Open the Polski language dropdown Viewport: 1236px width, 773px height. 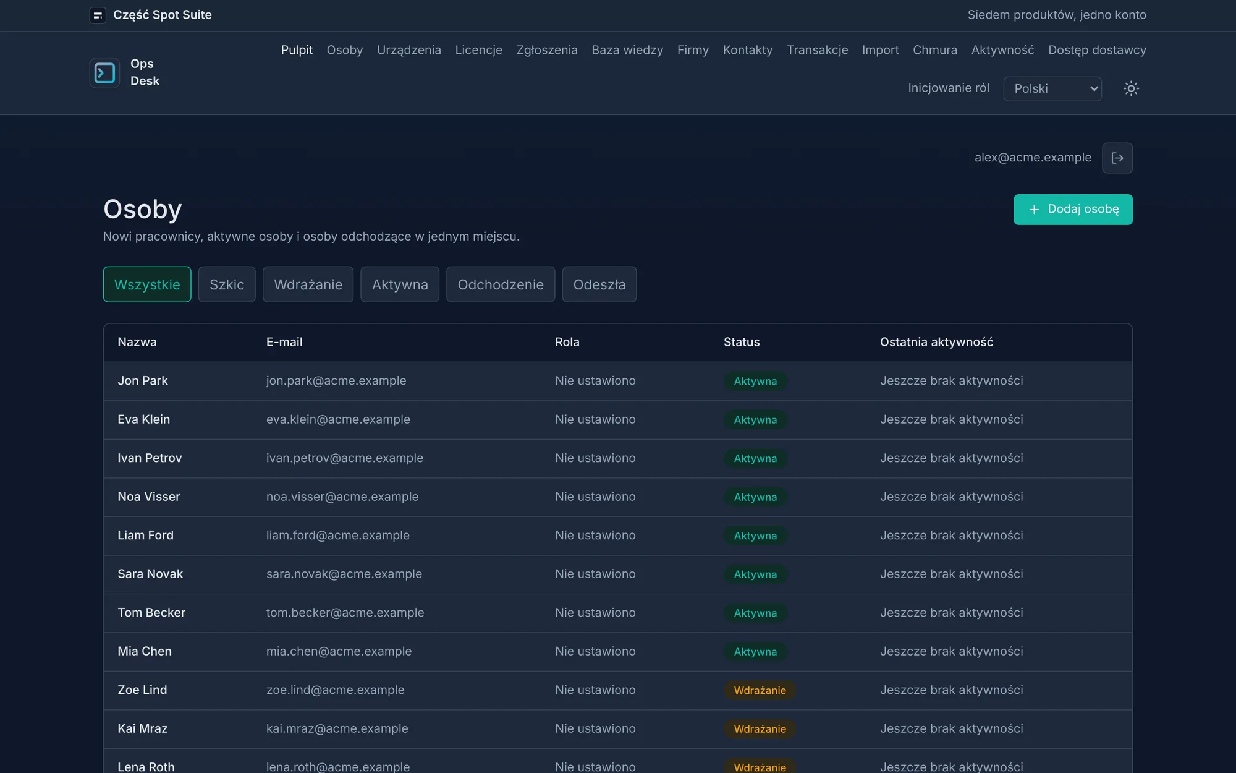pyautogui.click(x=1052, y=88)
